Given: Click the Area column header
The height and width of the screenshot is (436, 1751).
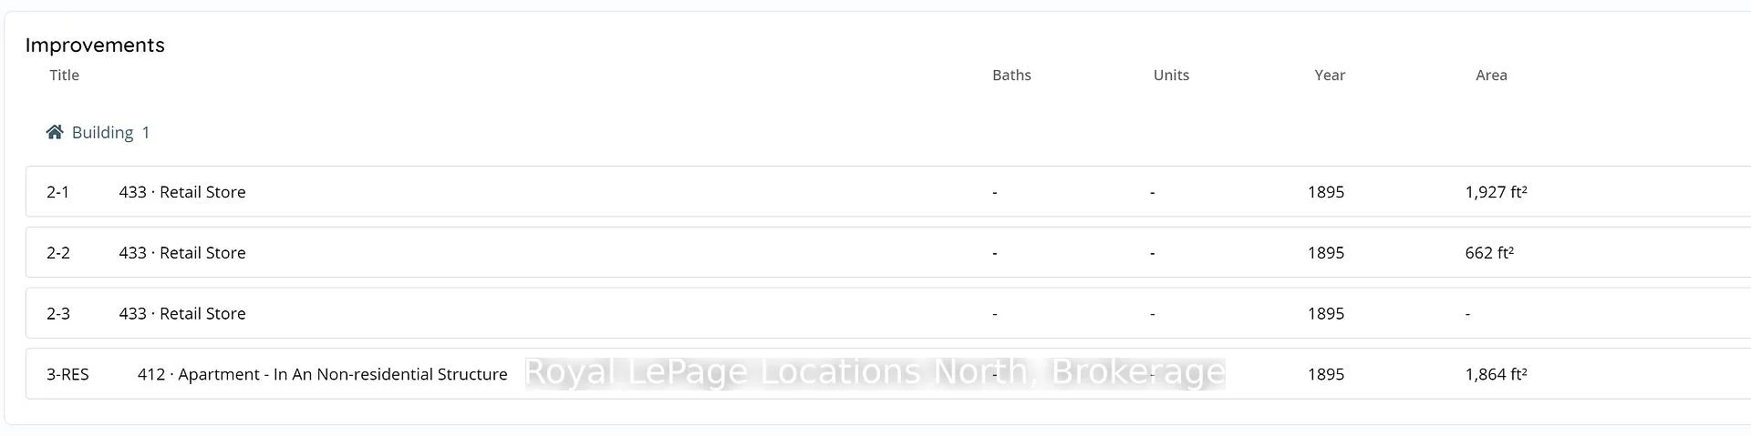Looking at the screenshot, I should [x=1491, y=75].
